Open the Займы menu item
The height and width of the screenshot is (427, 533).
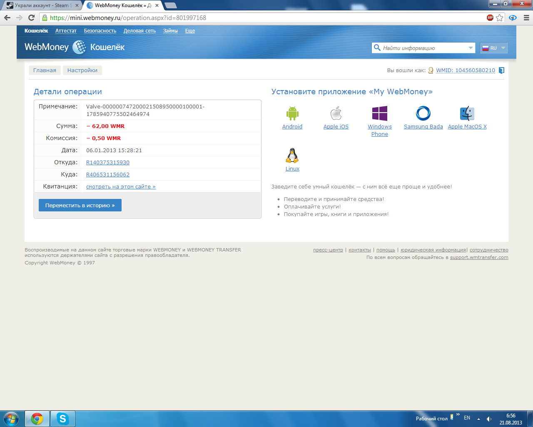(170, 31)
